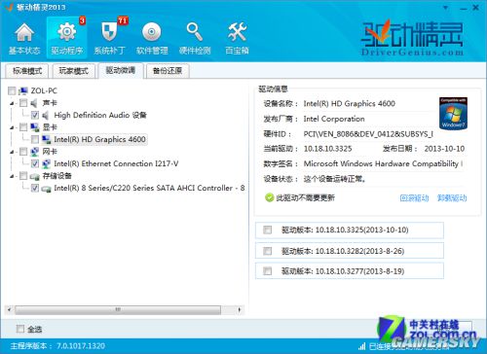Check the Intel HD Graphics 4600 checkbox
The width and height of the screenshot is (487, 354).
[35, 139]
